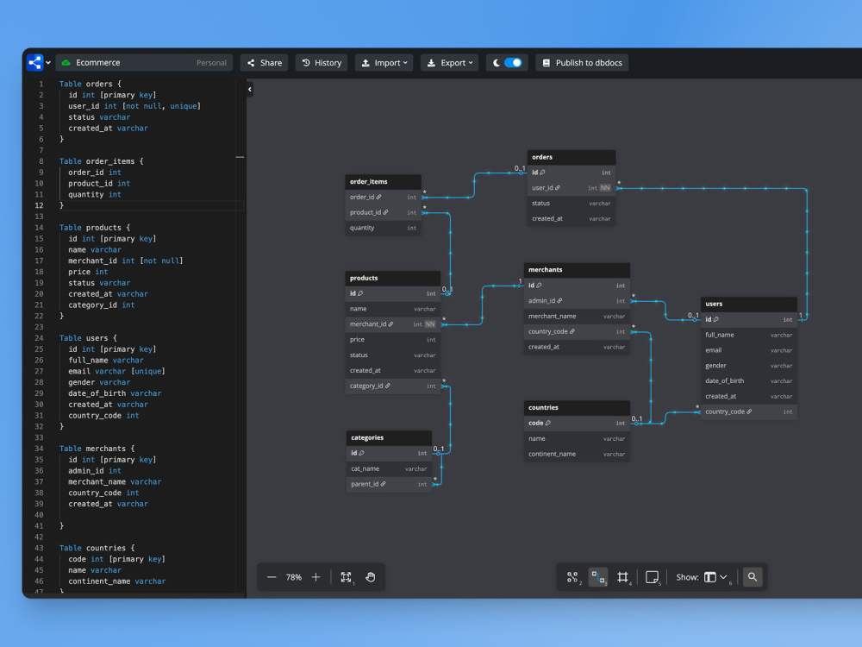Viewport: 862px width, 647px height.
Task: Click code line 'Table users {'
Action: pyautogui.click(x=88, y=338)
